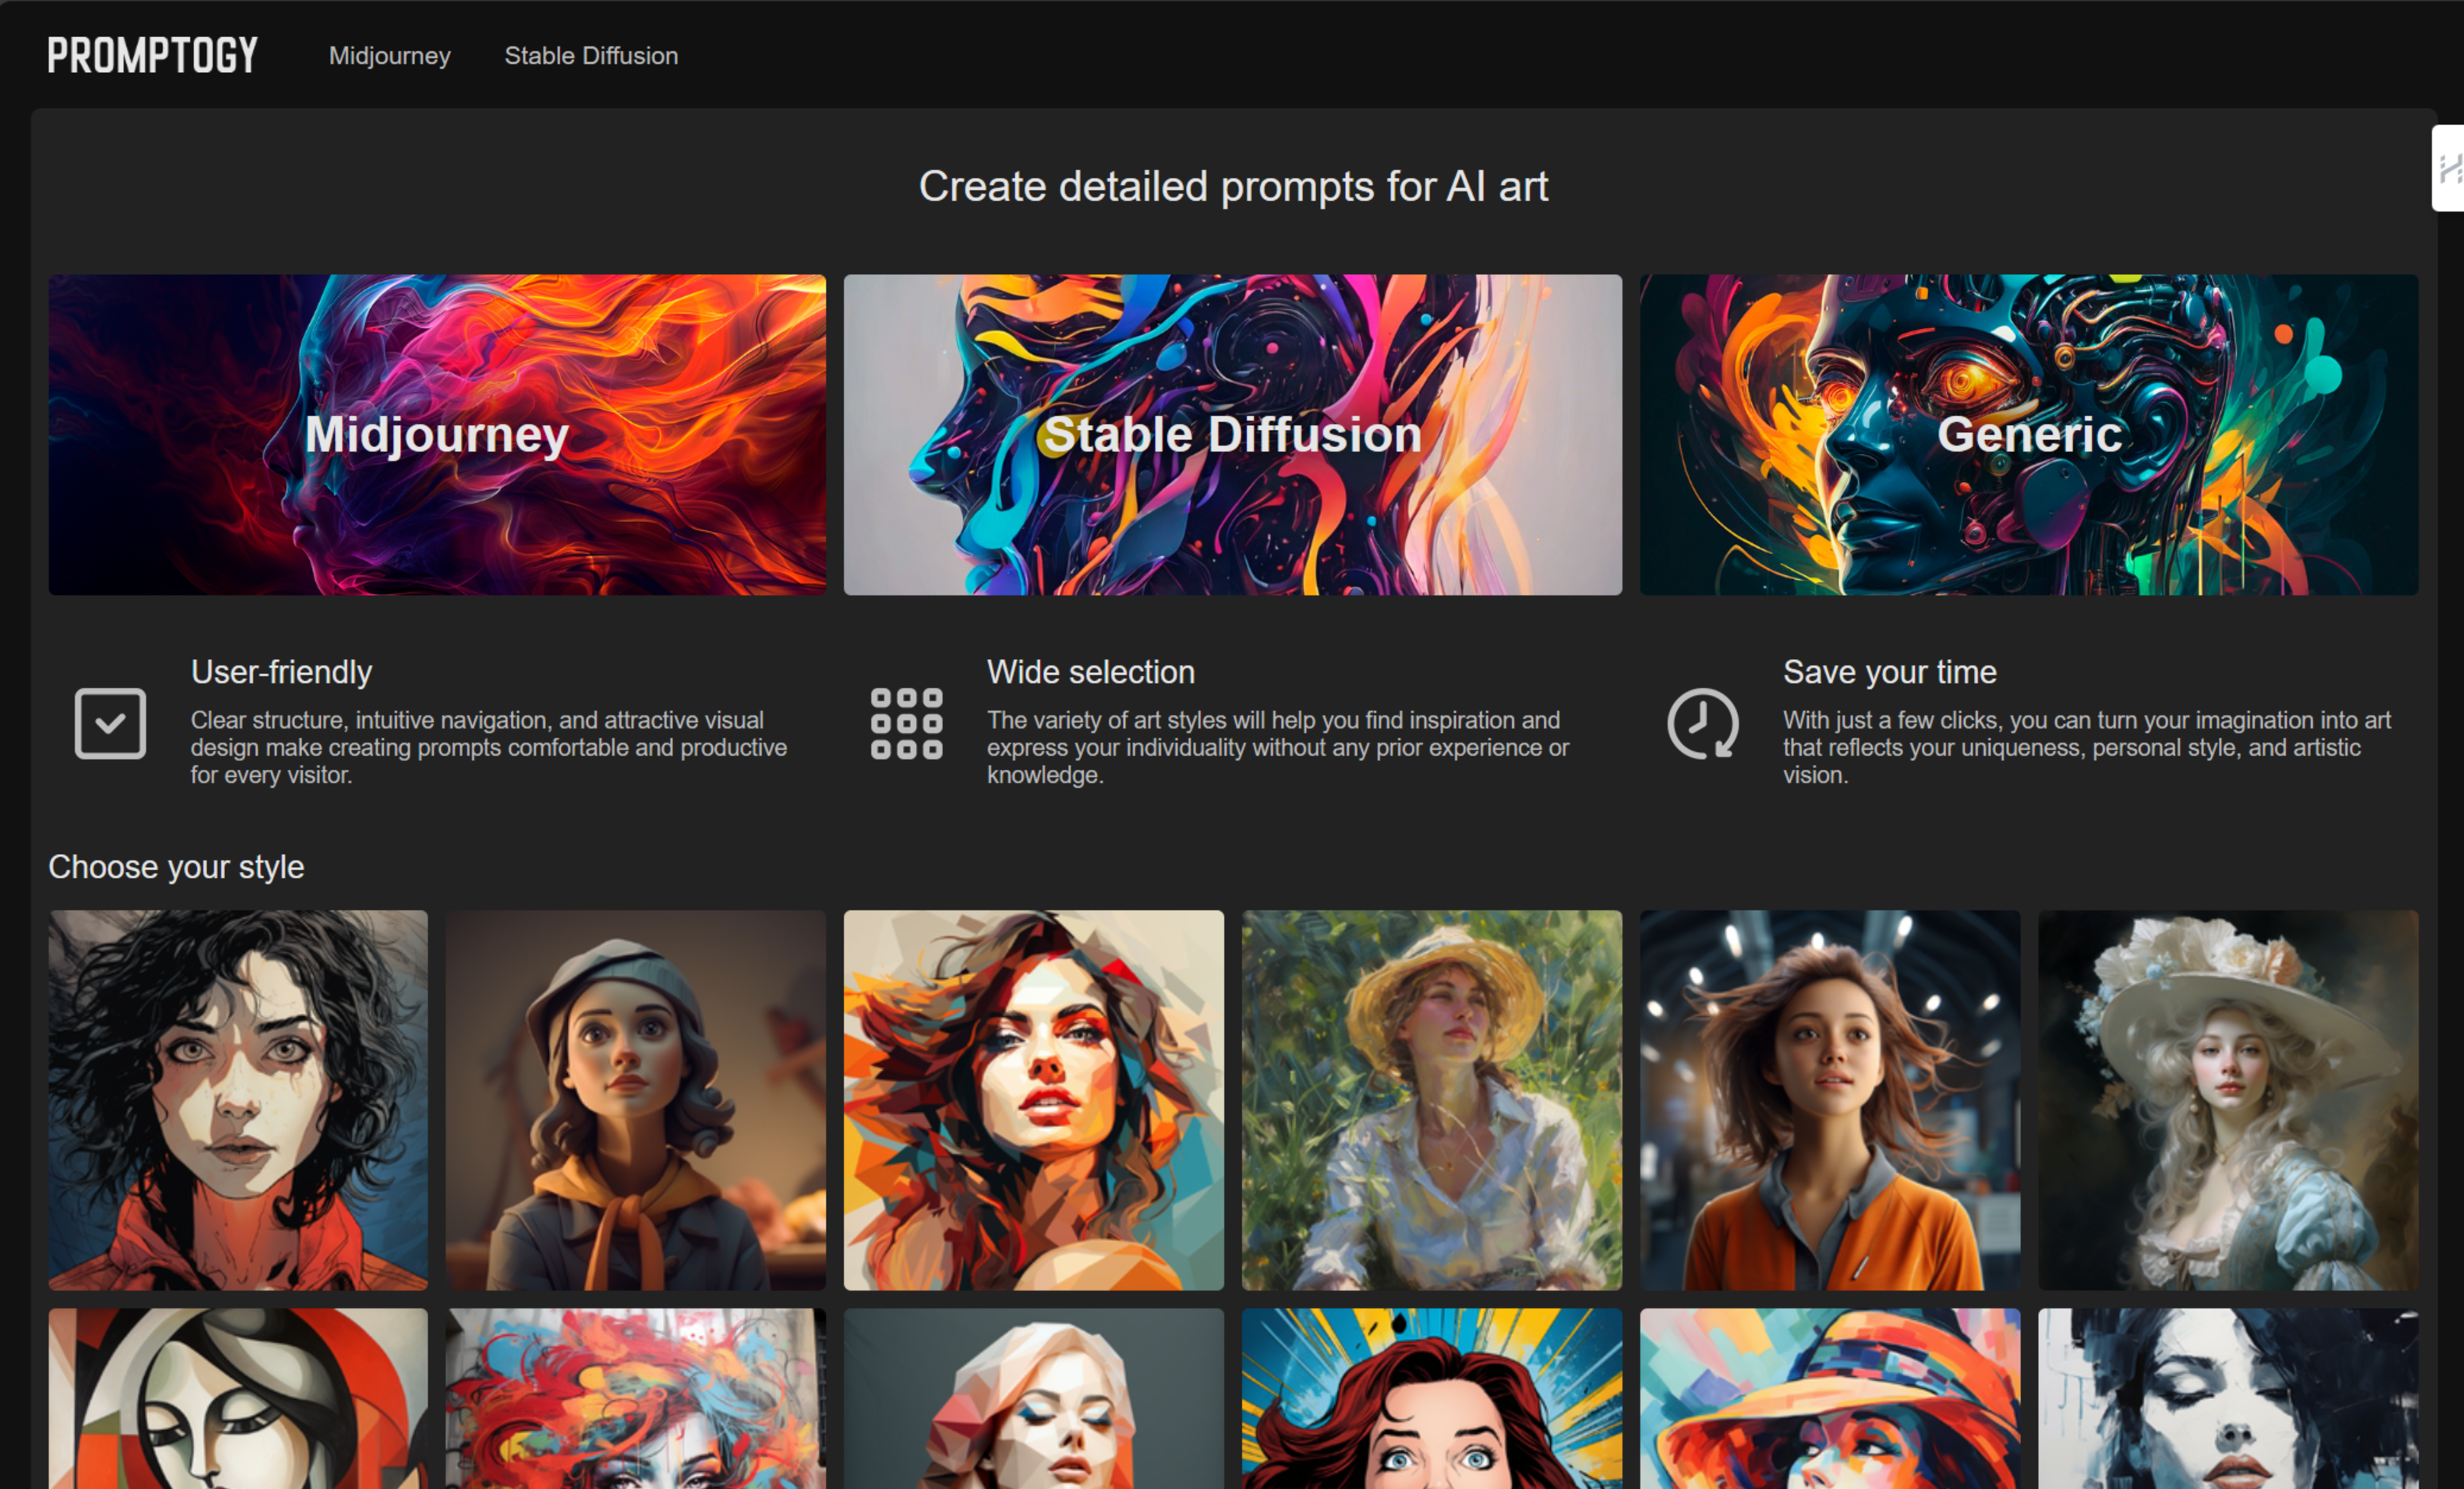Open the Stable Diffusion nav link
The width and height of the screenshot is (2464, 1489).
coord(591,56)
